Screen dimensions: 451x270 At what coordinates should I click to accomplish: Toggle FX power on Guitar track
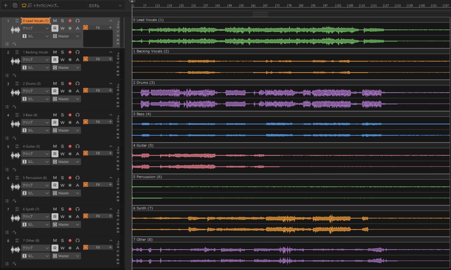[x=85, y=153]
